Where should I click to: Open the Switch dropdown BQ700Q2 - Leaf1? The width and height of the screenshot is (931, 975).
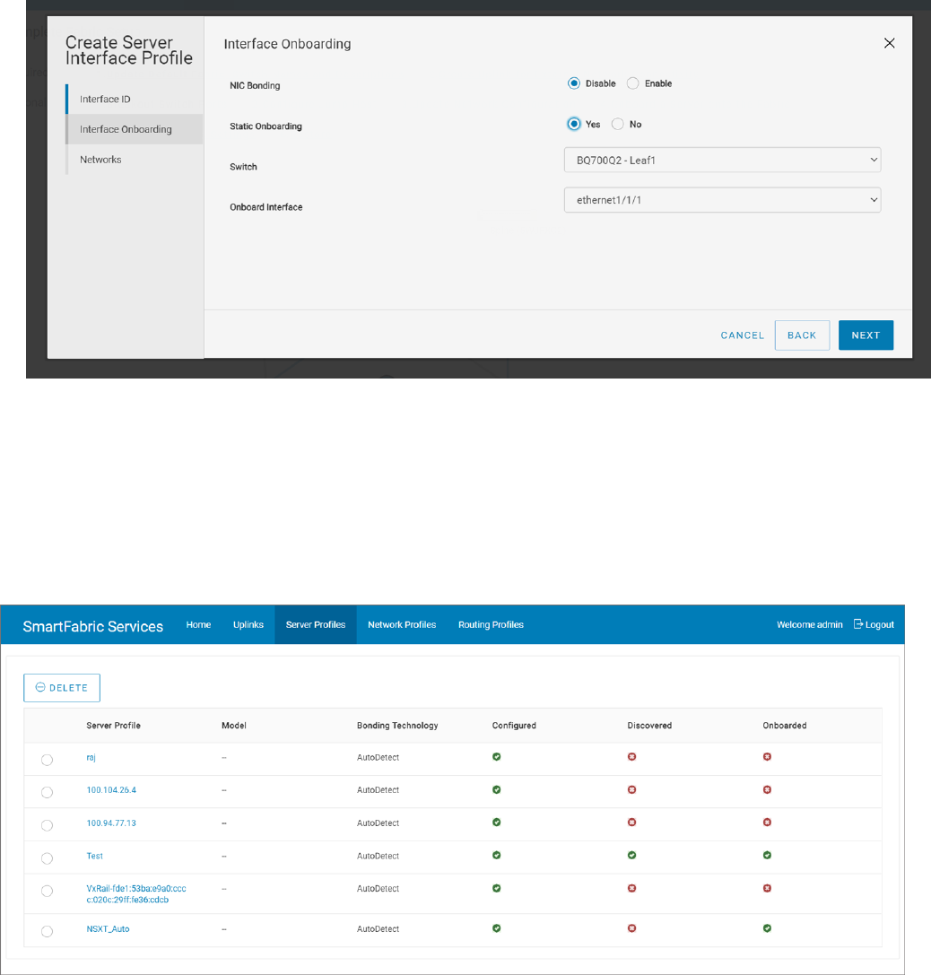tap(722, 160)
